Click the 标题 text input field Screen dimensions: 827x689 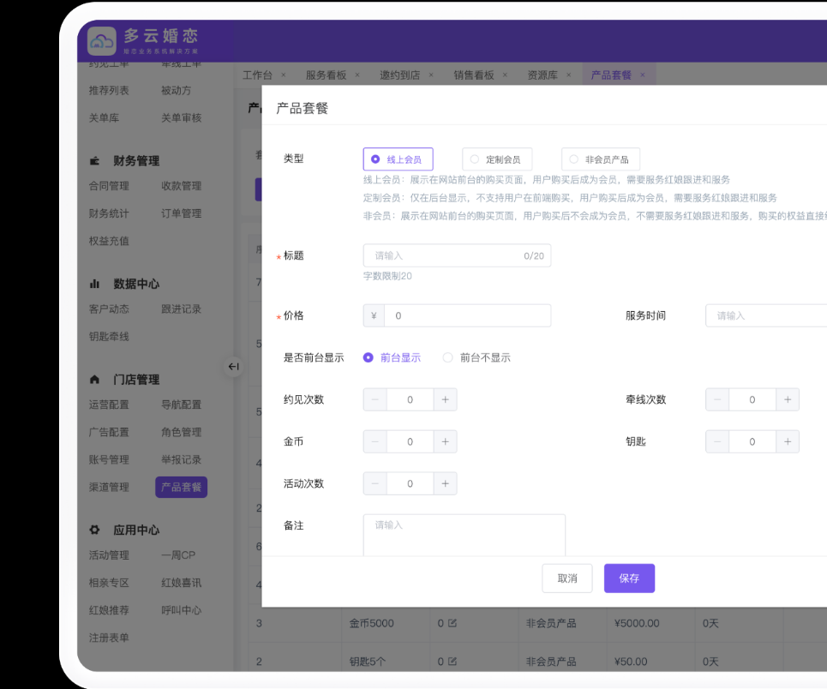click(446, 255)
